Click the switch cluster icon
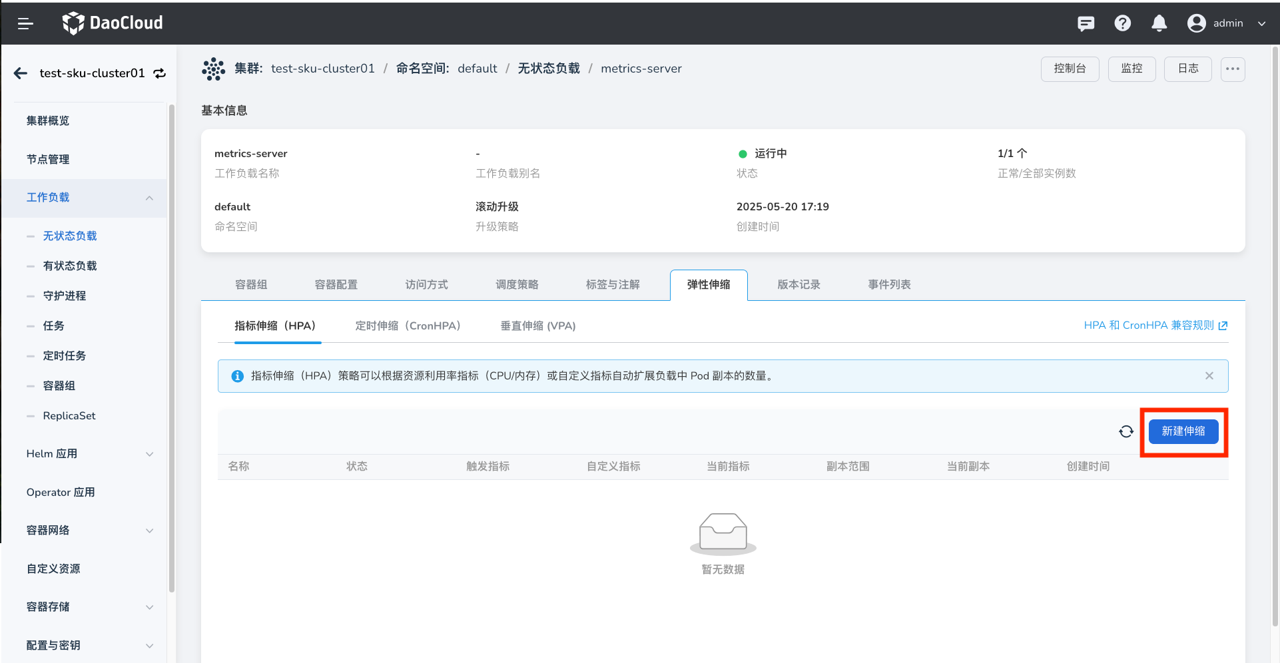Viewport: 1280px width, 663px height. (x=160, y=73)
